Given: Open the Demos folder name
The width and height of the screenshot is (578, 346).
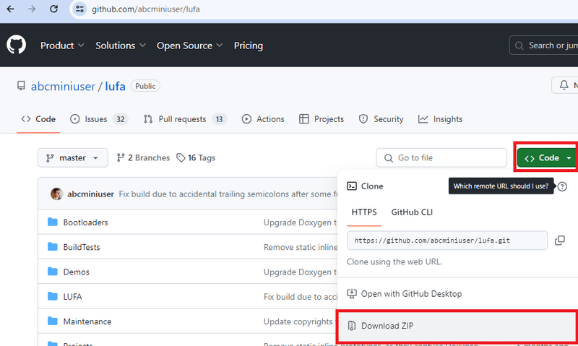Looking at the screenshot, I should pos(77,272).
